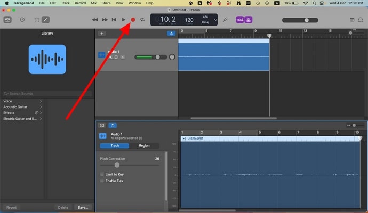
Task: Open Quick Help question mark button
Action: 22,20
